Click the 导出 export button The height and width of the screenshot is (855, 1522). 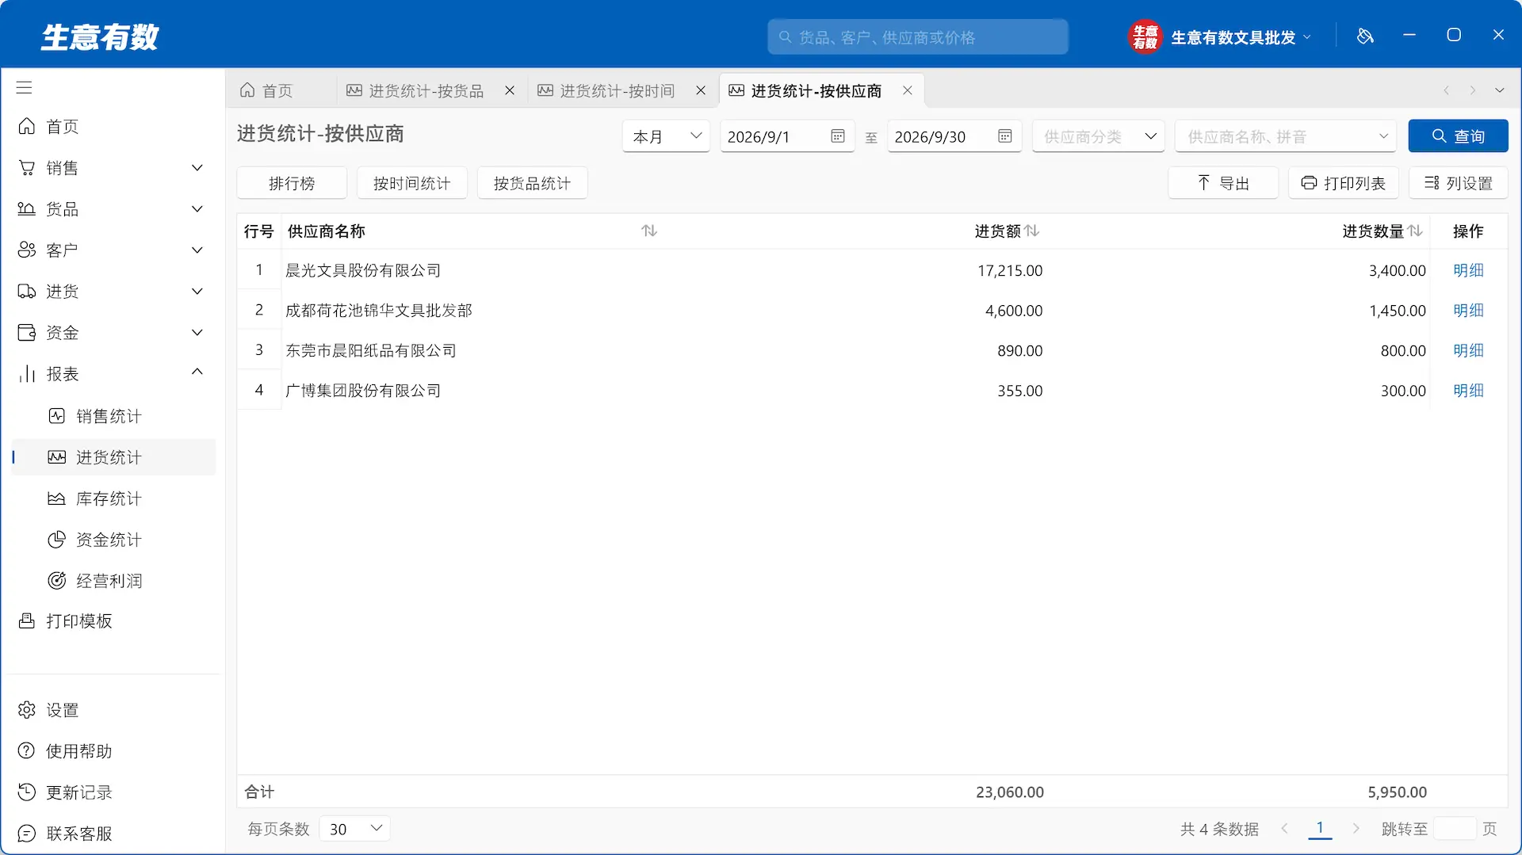(x=1223, y=183)
